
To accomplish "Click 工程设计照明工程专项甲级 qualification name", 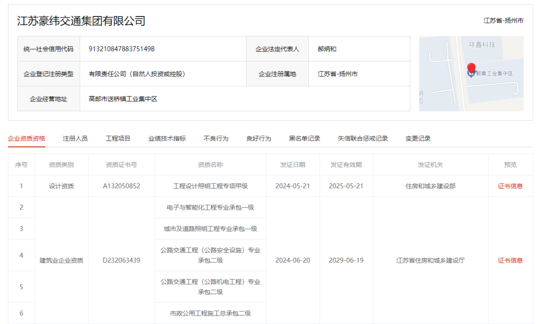I will [210, 186].
